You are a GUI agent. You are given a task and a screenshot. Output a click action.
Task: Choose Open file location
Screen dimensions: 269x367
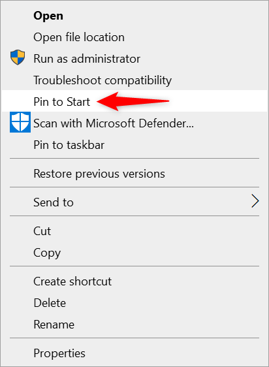(x=134, y=37)
